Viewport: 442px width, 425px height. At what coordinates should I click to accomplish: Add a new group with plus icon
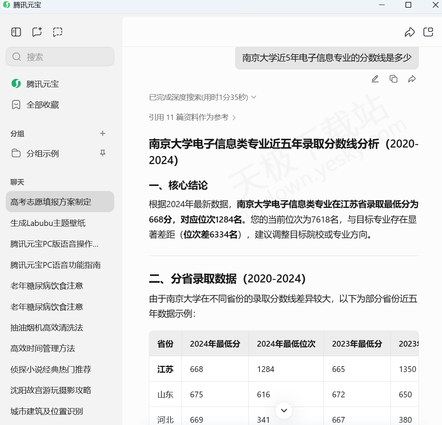103,133
